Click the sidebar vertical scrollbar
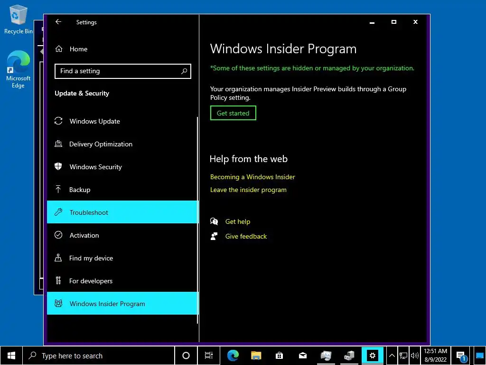 [x=197, y=221]
